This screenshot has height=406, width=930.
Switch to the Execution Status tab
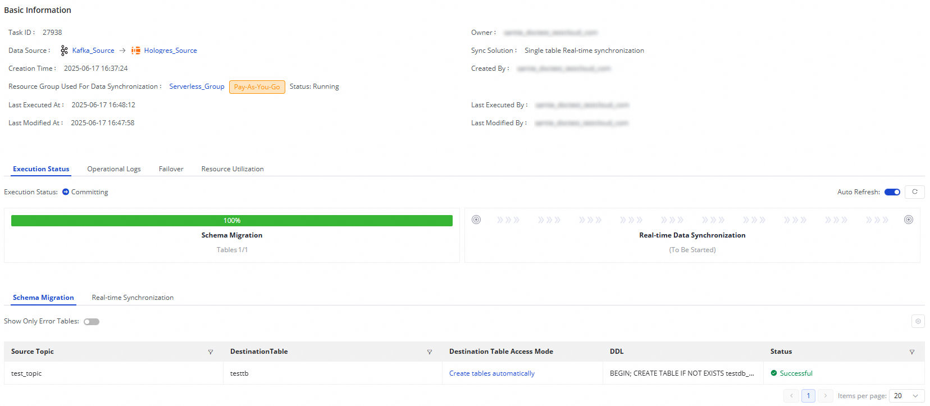pos(41,169)
